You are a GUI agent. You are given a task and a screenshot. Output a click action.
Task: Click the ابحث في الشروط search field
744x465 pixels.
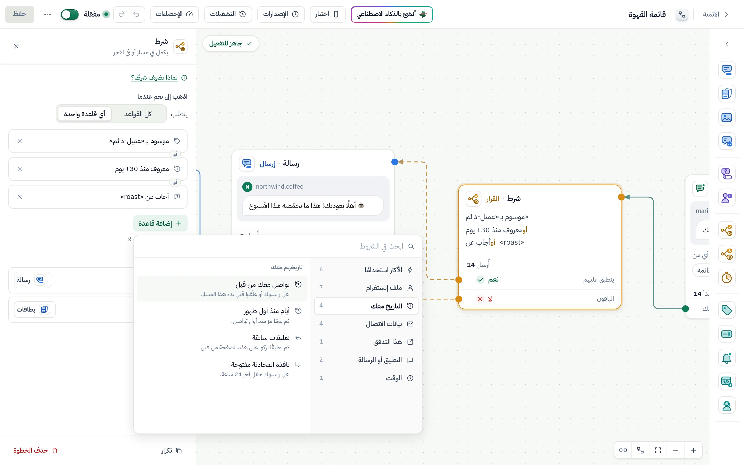[x=278, y=246]
